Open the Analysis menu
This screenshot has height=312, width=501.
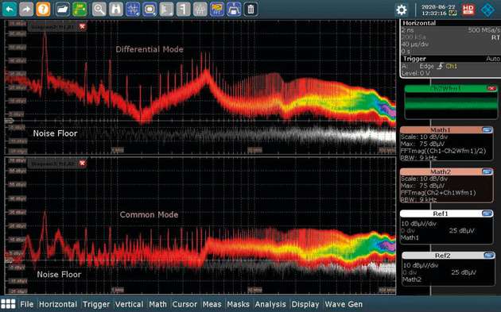[270, 304]
